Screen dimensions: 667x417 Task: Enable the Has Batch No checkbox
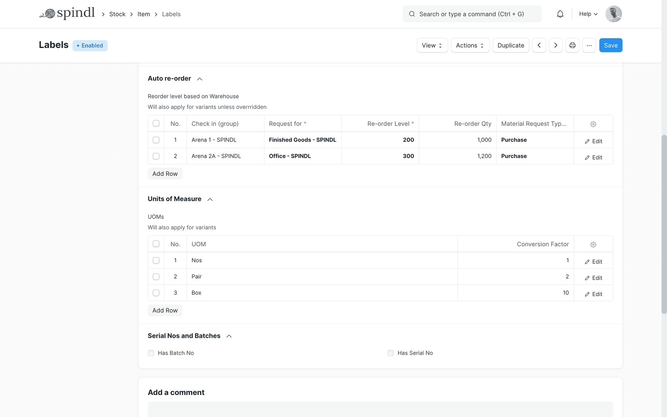(151, 353)
